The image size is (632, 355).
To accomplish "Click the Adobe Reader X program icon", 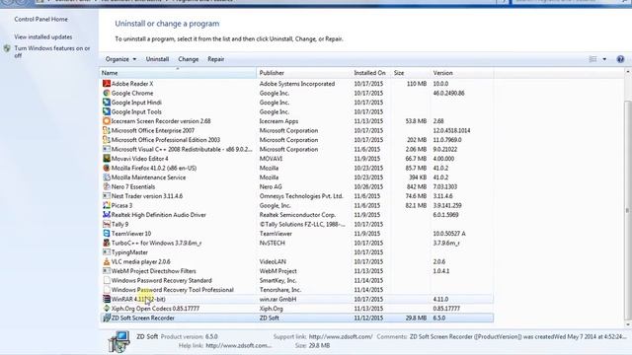I will pyautogui.click(x=107, y=84).
